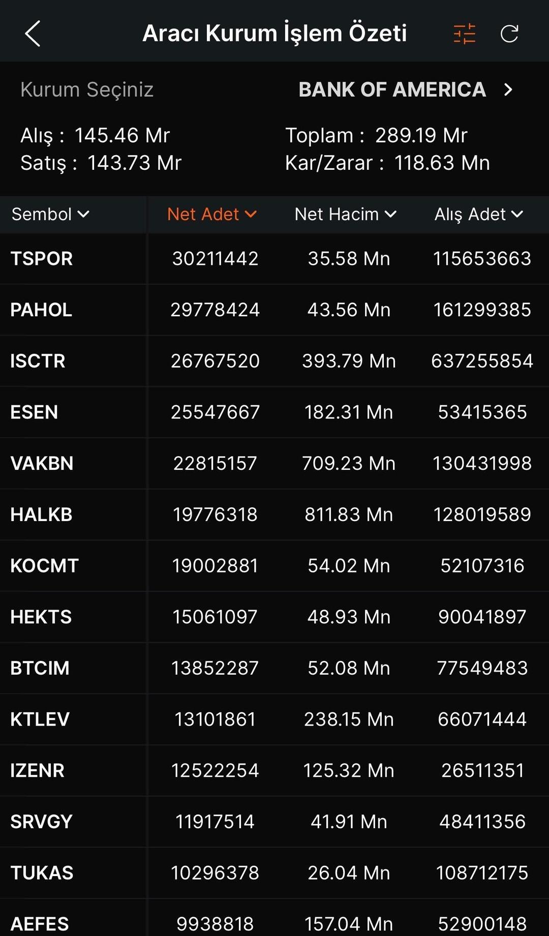Select the TUKAS symbol
Screen dimensions: 549x936
(x=42, y=873)
